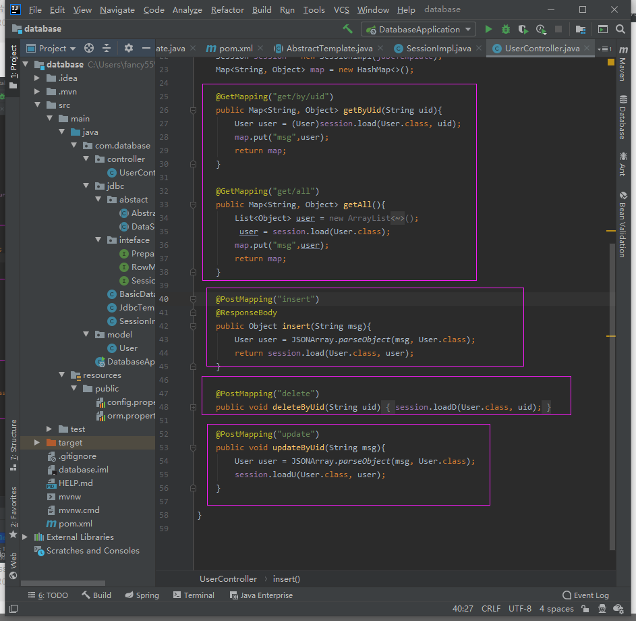Open the Java Enterprise tool window
636x621 pixels.
(261, 595)
